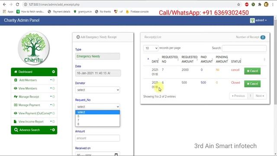The height and width of the screenshot is (156, 277).
Task: Go to Previous page of receipts
Action: [x=238, y=96]
